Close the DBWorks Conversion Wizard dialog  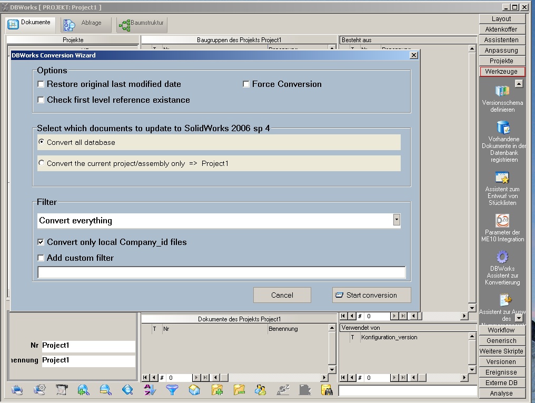pyautogui.click(x=413, y=55)
